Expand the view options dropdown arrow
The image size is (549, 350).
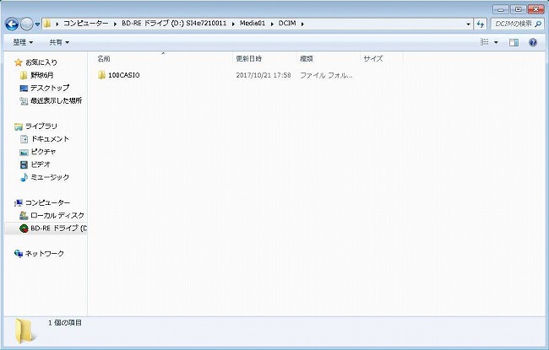coord(497,42)
